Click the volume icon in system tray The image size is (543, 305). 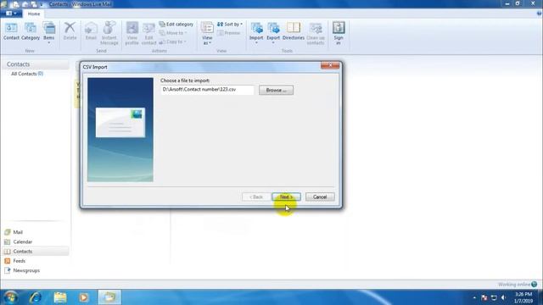503,297
